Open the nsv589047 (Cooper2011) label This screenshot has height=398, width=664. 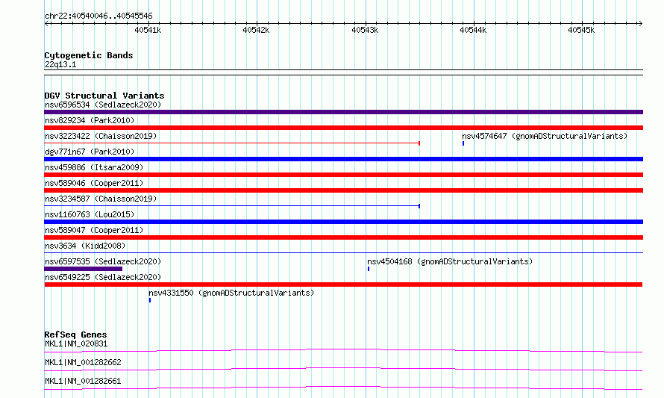pyautogui.click(x=94, y=230)
